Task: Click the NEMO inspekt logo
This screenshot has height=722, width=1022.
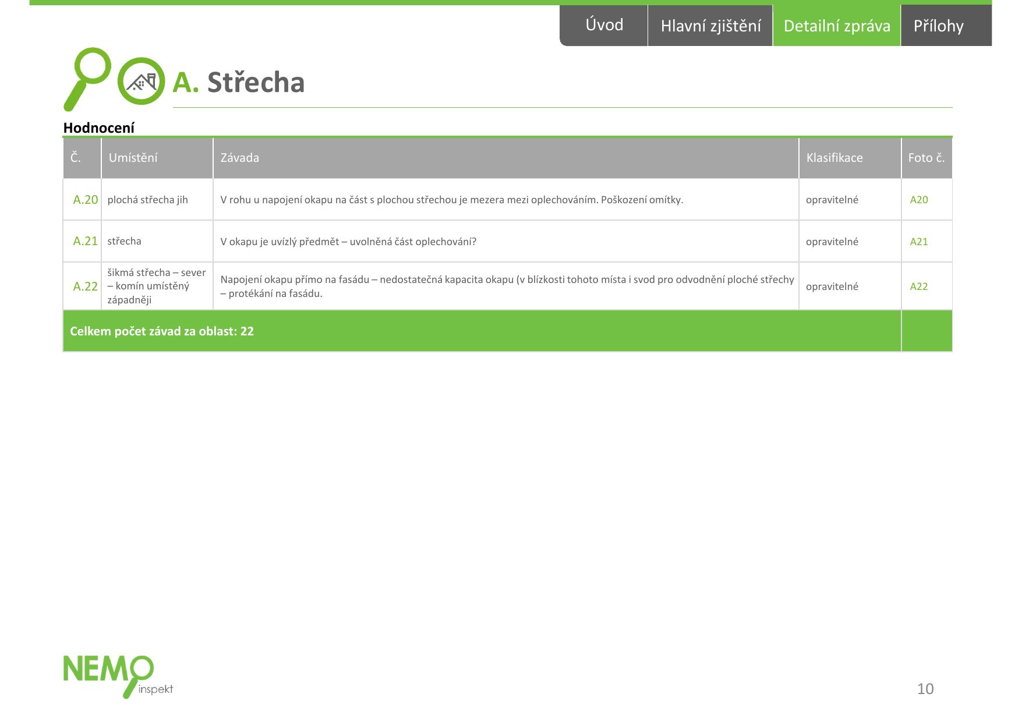Action: [118, 677]
